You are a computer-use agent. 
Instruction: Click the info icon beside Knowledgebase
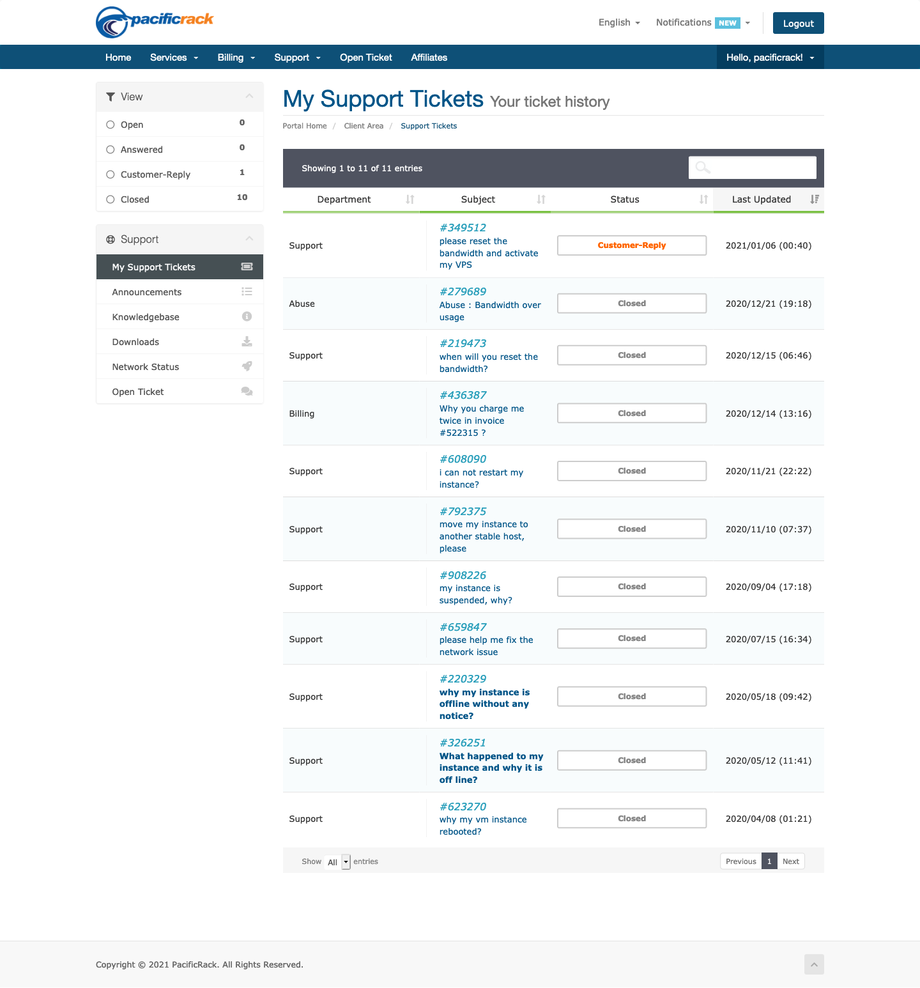coord(247,316)
